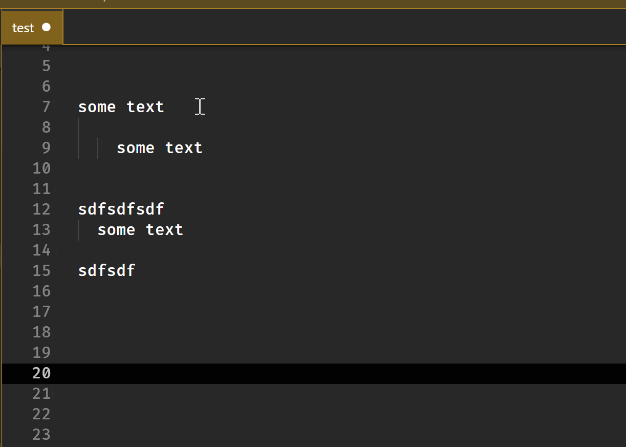This screenshot has height=447, width=626.
Task: Select line number 12 in the gutter
Action: pyautogui.click(x=41, y=209)
